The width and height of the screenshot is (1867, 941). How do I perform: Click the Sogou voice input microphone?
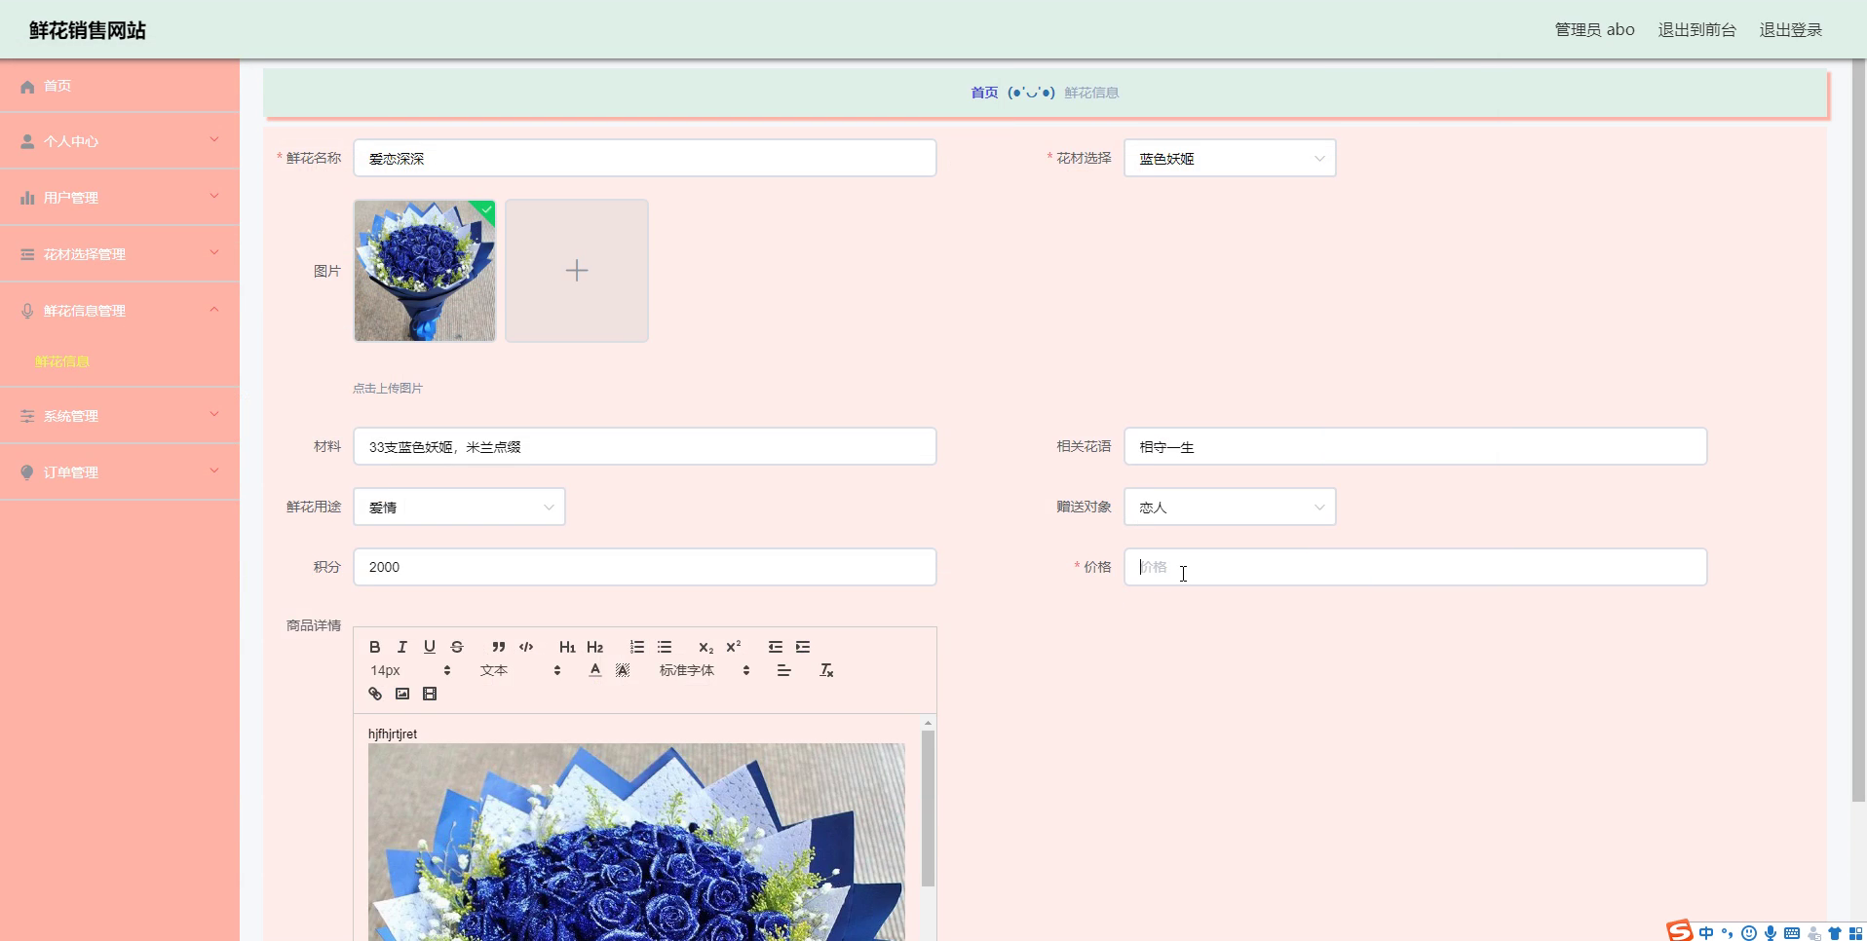click(x=1771, y=933)
